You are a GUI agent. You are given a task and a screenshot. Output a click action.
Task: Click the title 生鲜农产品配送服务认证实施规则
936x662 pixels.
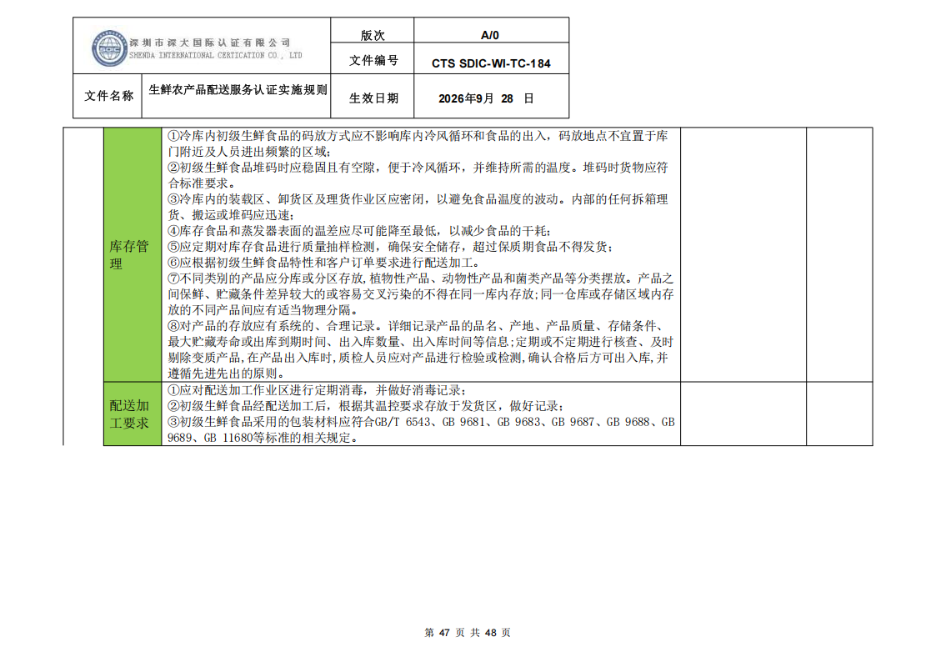pos(238,89)
